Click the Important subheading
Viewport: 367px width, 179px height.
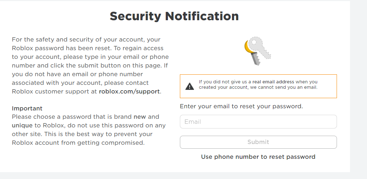point(27,108)
